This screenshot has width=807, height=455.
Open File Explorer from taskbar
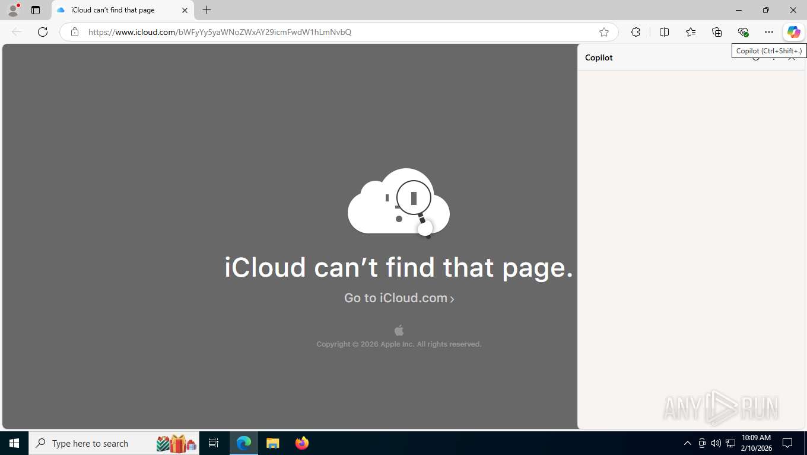point(273,443)
